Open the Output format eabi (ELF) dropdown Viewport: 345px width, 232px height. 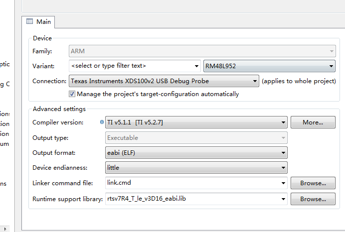196,153
